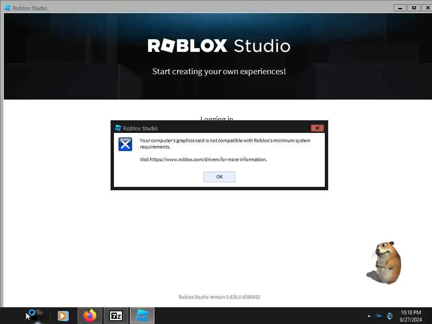Show hidden system tray icons
The height and width of the screenshot is (324, 432).
[x=369, y=316]
